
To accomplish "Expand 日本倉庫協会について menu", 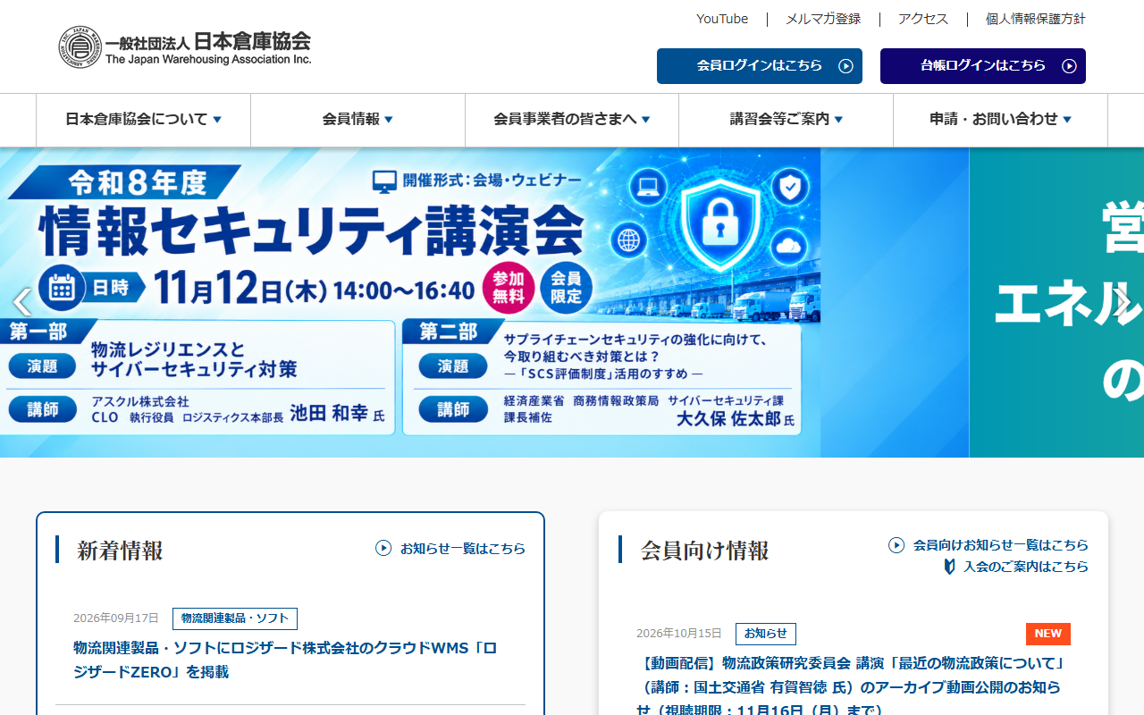I will 143,120.
